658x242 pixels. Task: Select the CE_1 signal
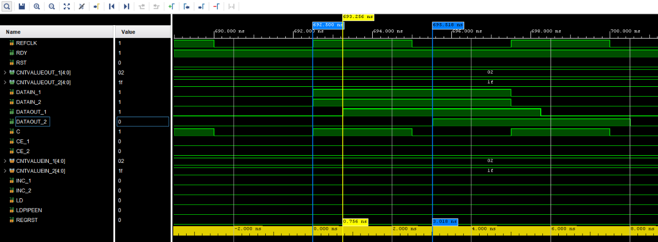tap(23, 141)
